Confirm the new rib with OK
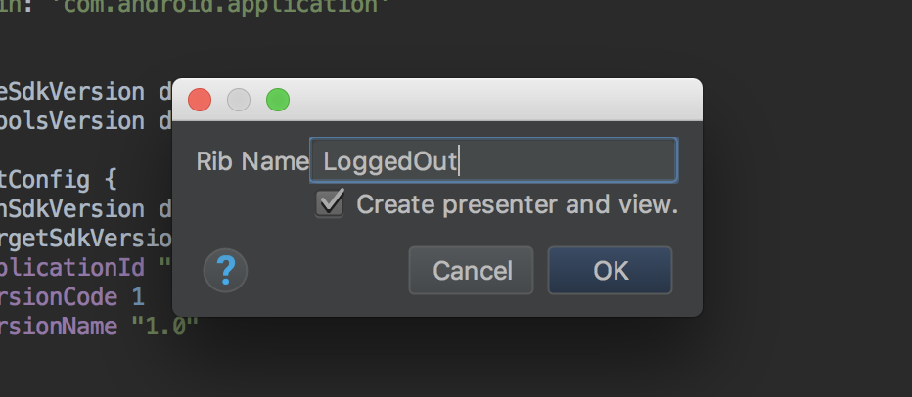 coord(611,270)
